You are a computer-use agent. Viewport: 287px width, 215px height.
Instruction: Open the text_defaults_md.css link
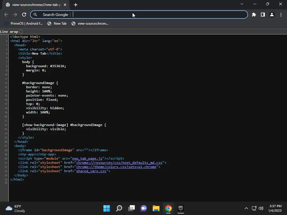coord(119,163)
